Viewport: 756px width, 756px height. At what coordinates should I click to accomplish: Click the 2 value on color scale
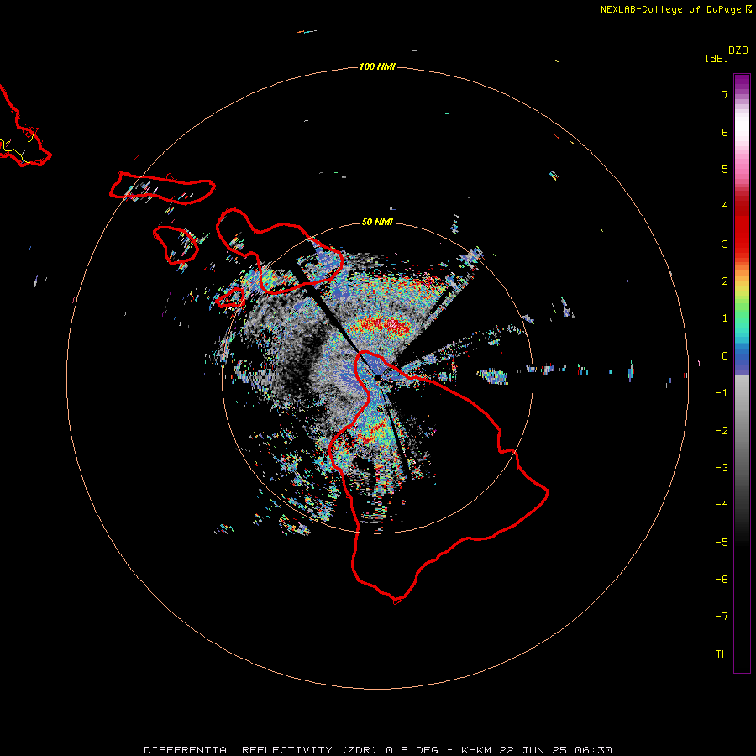725,281
